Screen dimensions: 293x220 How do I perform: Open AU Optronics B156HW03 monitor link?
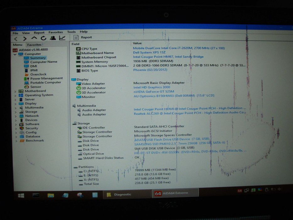[174, 96]
